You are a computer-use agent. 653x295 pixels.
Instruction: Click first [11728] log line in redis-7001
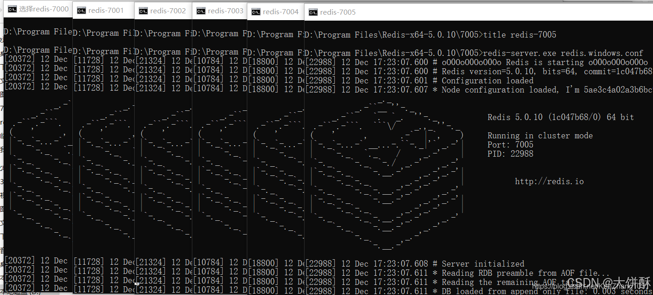point(103,60)
